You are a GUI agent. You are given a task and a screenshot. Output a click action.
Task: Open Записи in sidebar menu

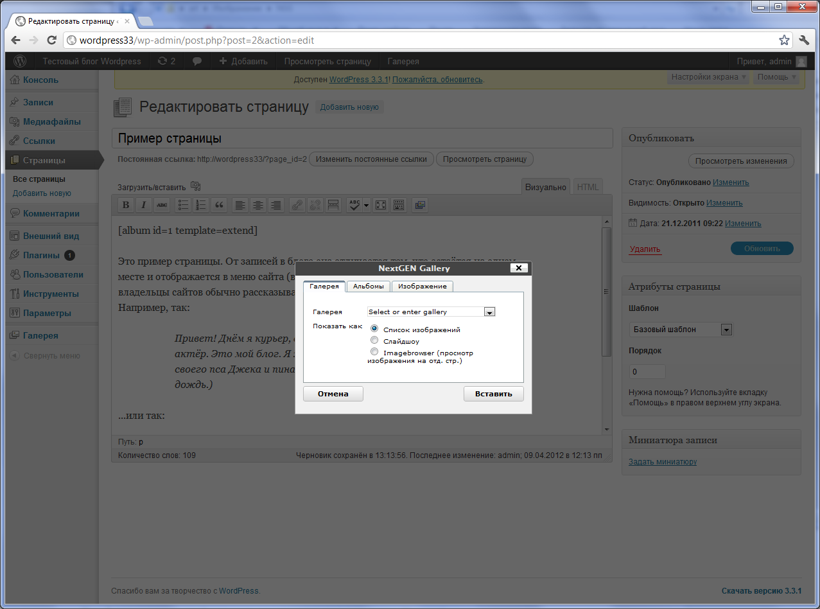pyautogui.click(x=38, y=102)
